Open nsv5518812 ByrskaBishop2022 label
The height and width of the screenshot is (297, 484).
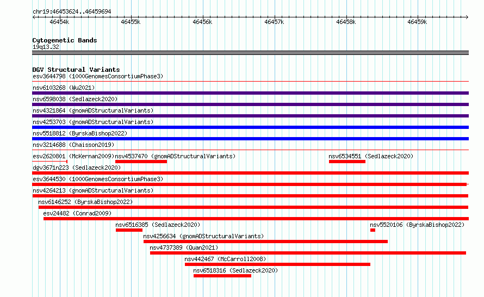[x=80, y=133]
